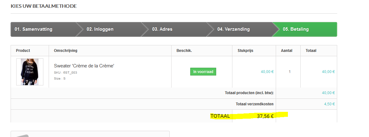This screenshot has width=369, height=137.
Task: Click the green 05. Betaling step
Action: (296, 30)
